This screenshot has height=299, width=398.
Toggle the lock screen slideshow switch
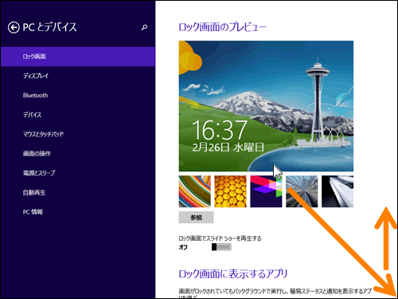click(x=221, y=247)
